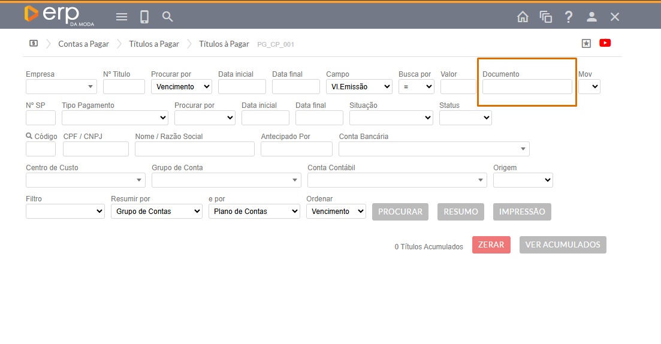Viewport: 661px width, 344px height.
Task: Open Resumir por Grupo de Contas dropdown
Action: (156, 212)
